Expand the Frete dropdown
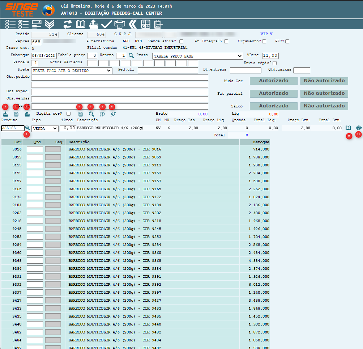The width and height of the screenshot is (363, 349). tap(72, 71)
